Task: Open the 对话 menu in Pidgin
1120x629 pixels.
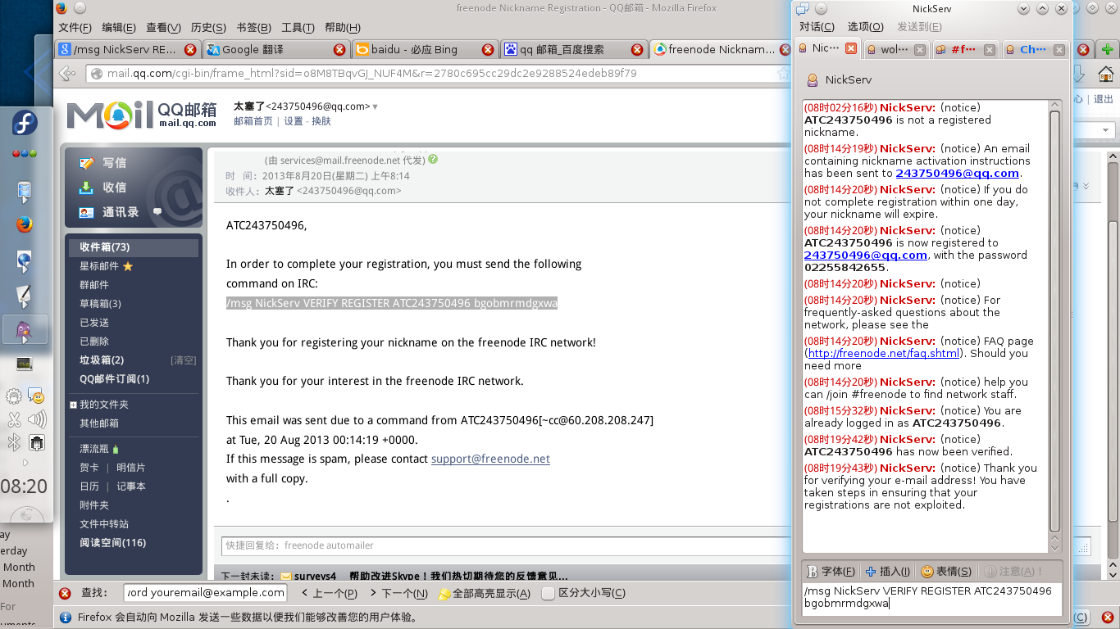Action: click(817, 27)
